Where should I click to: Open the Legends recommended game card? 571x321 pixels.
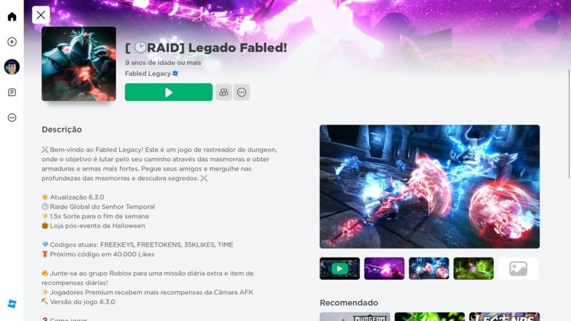pyautogui.click(x=504, y=317)
